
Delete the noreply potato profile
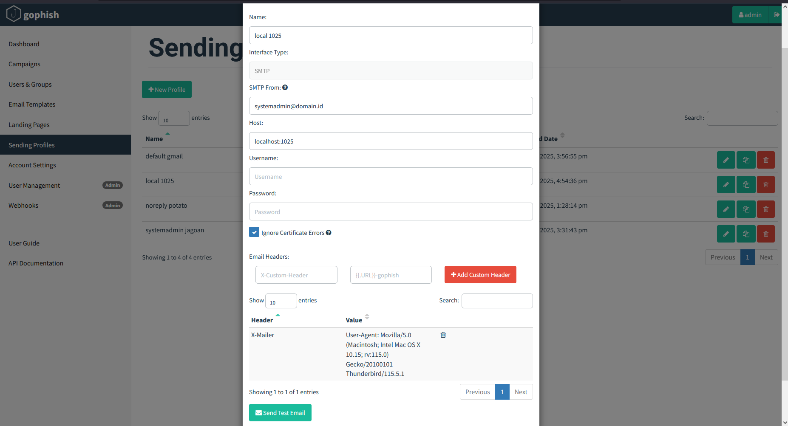click(766, 209)
